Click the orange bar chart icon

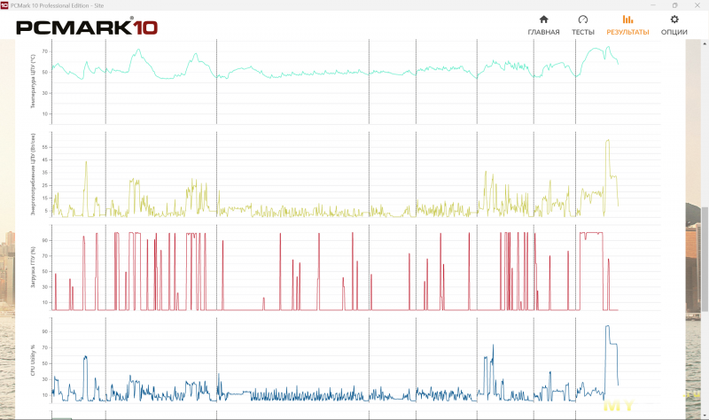coord(627,19)
